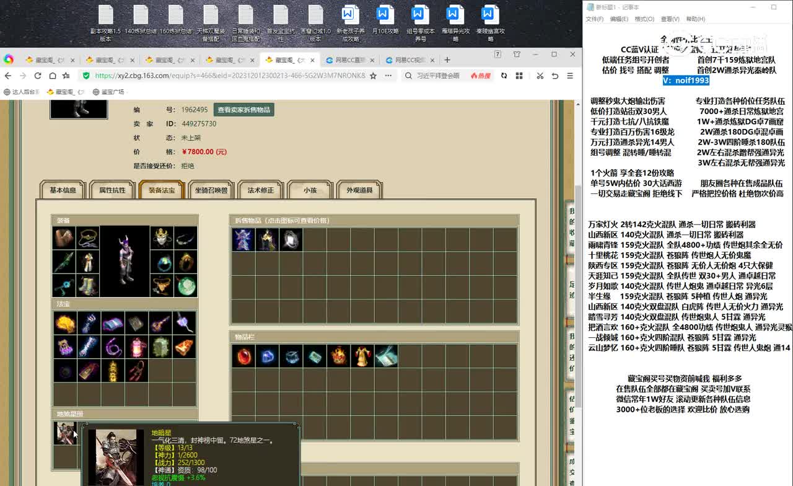Click the price text ¥7800.00 (元)

pyautogui.click(x=204, y=152)
